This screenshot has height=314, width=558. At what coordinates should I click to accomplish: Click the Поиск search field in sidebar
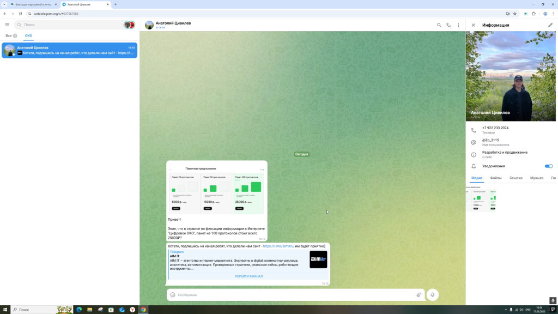71,25
